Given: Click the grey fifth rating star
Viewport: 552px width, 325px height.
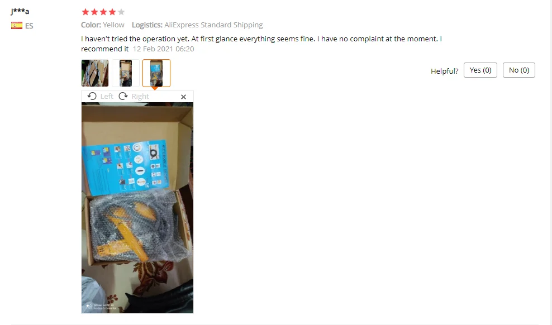Looking at the screenshot, I should tap(121, 12).
